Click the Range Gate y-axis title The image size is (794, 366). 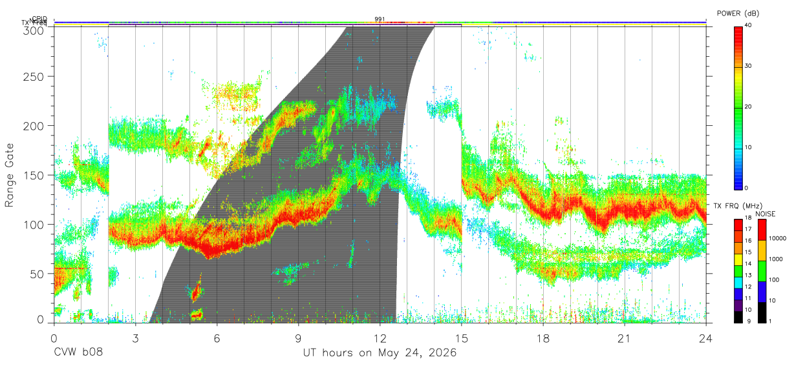click(10, 176)
